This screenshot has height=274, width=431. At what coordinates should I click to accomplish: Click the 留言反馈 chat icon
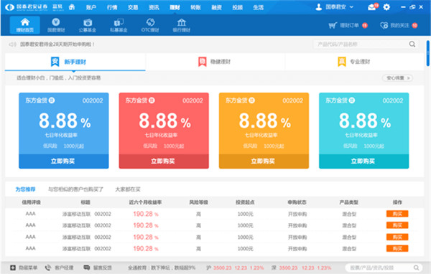[87, 268]
